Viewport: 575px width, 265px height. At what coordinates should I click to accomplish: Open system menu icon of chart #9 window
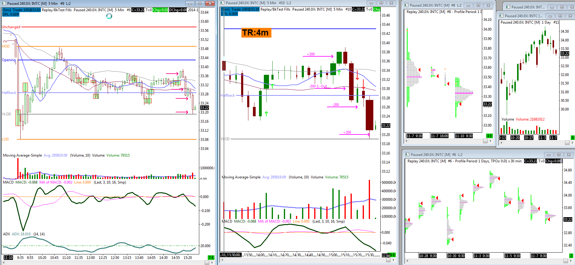tap(4, 3)
